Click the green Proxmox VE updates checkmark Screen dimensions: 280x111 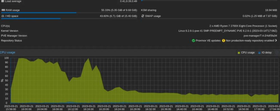193,41
